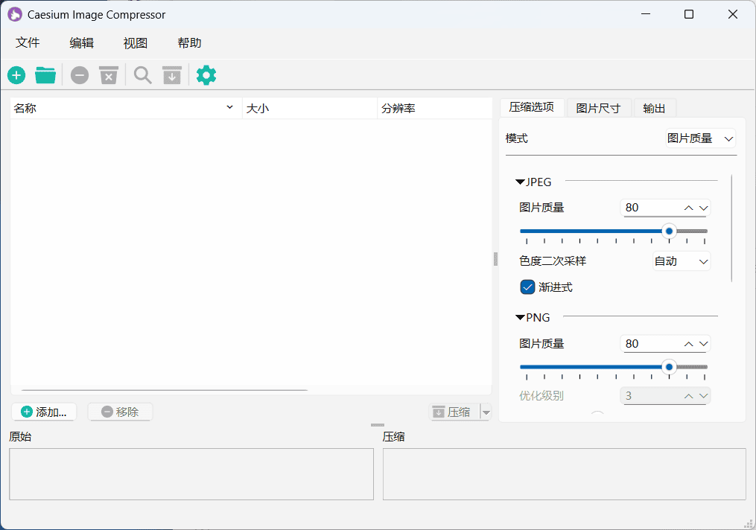Click the PNG 图片质量 slider handle
Screen dimensions: 756x530
669,367
